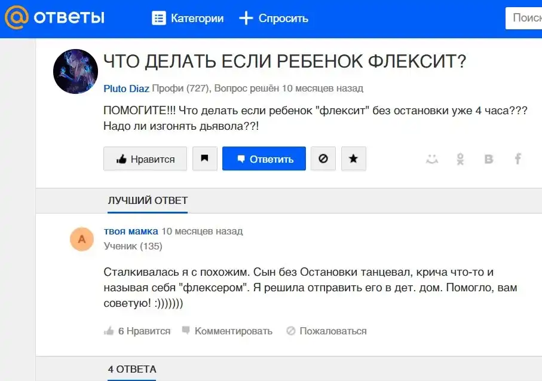This screenshot has height=381, width=542.
Task: Open Категории menu in header
Action: pyautogui.click(x=188, y=19)
